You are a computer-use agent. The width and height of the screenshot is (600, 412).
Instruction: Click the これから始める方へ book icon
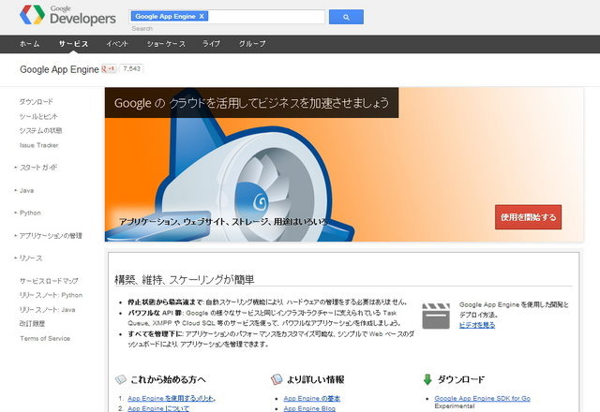121,379
